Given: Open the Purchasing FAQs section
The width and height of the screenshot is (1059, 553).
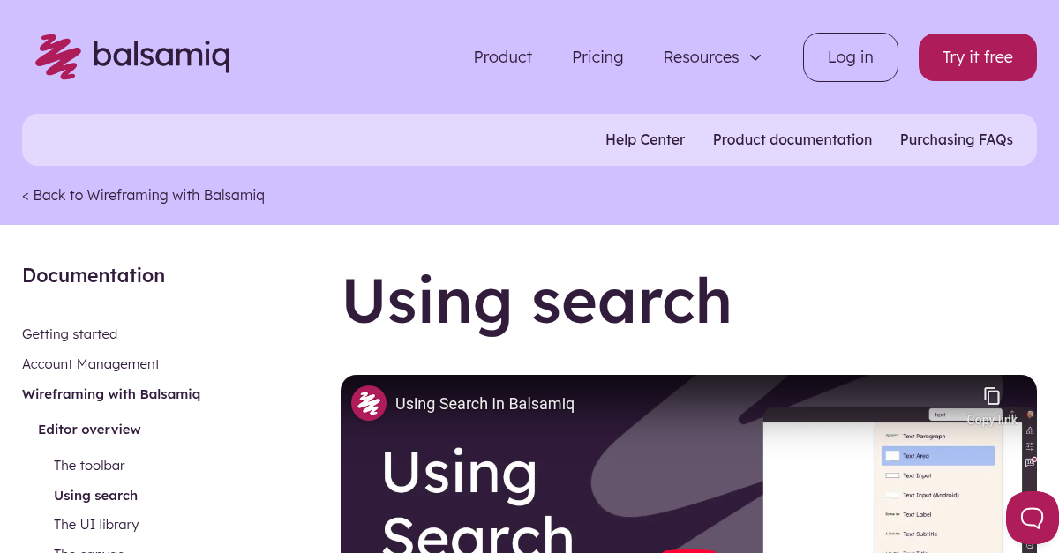Looking at the screenshot, I should [x=957, y=139].
